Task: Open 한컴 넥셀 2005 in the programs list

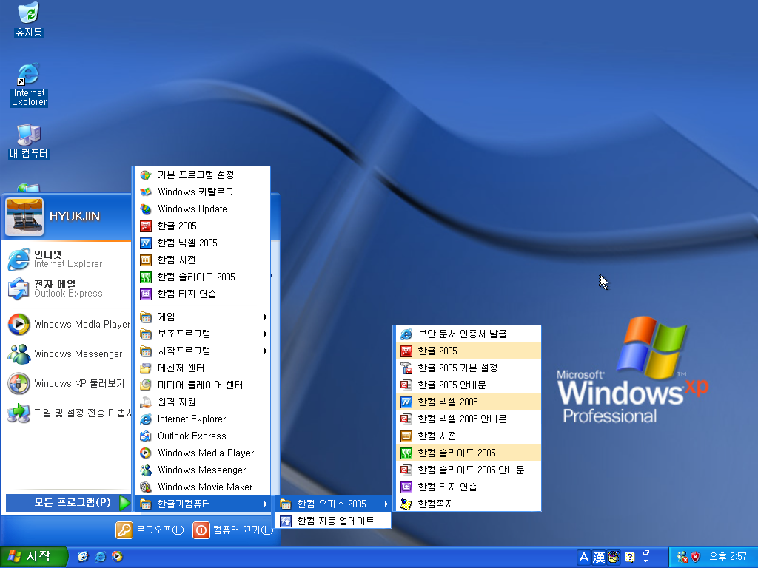Action: (x=202, y=243)
